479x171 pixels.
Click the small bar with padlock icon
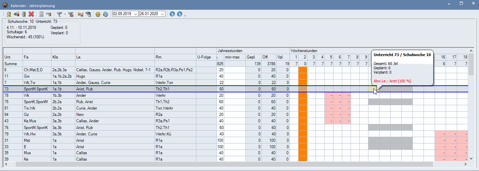(49, 14)
